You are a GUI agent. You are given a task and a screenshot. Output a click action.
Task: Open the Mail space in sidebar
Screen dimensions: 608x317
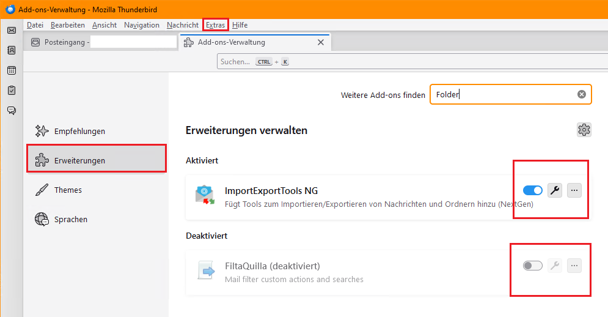tap(12, 31)
